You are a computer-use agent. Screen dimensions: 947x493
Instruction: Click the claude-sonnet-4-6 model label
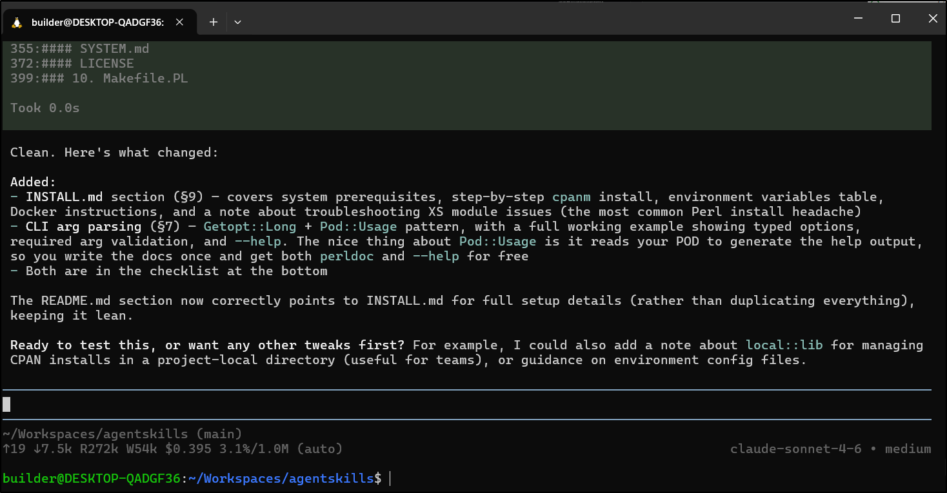tap(795, 449)
